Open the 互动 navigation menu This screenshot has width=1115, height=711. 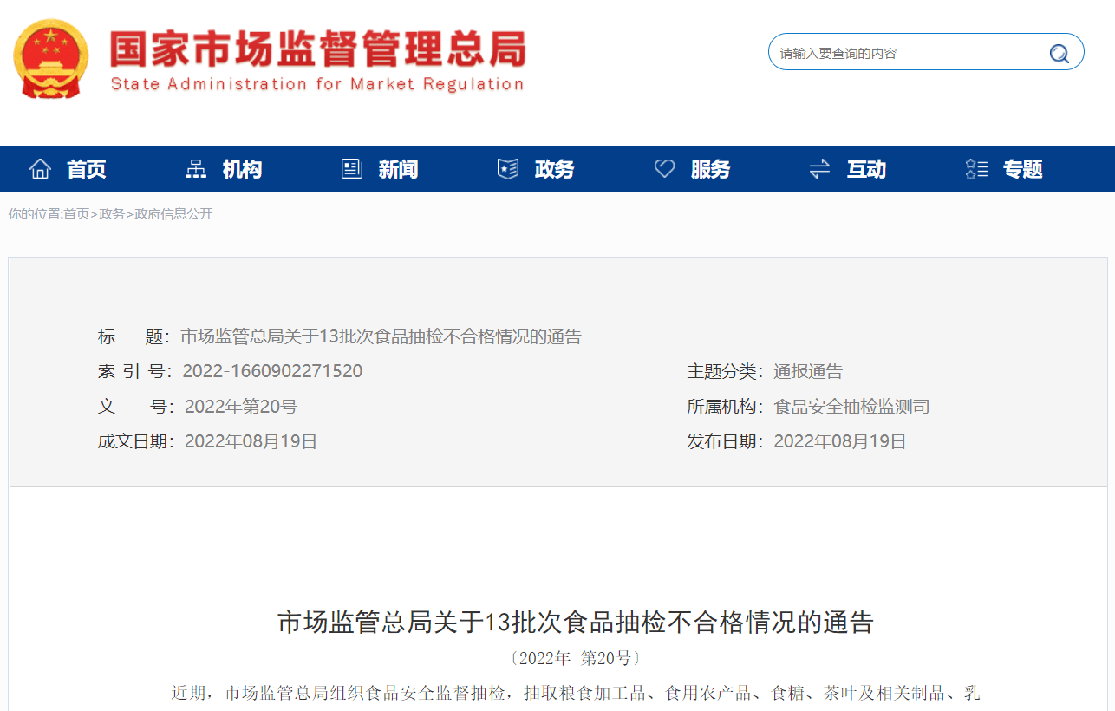[866, 169]
